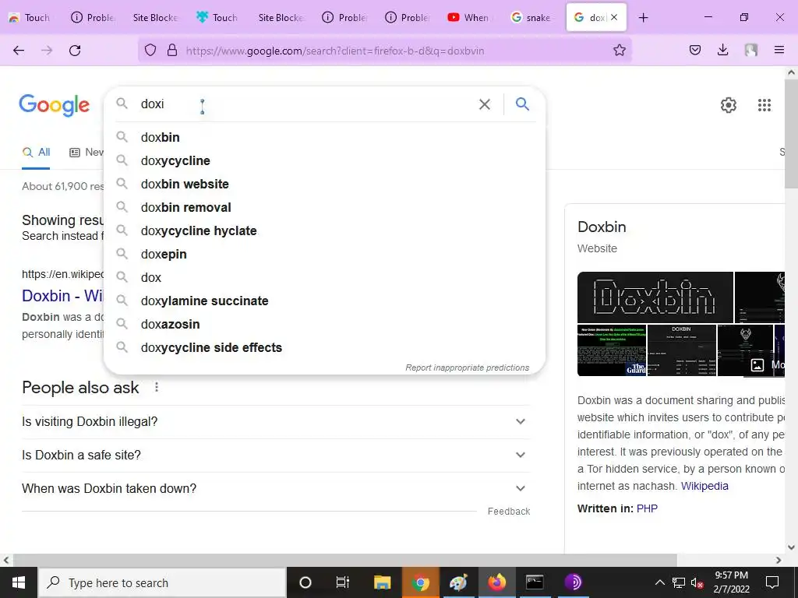Open the Firefox downloads panel
The image size is (798, 598).
pyautogui.click(x=722, y=51)
